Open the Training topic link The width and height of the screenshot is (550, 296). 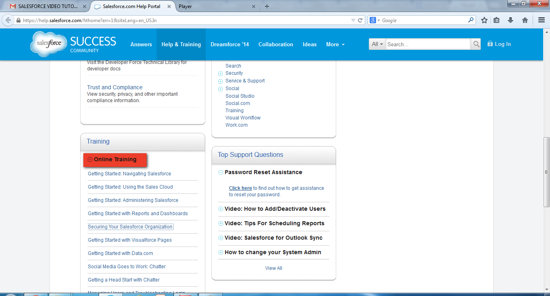[234, 111]
